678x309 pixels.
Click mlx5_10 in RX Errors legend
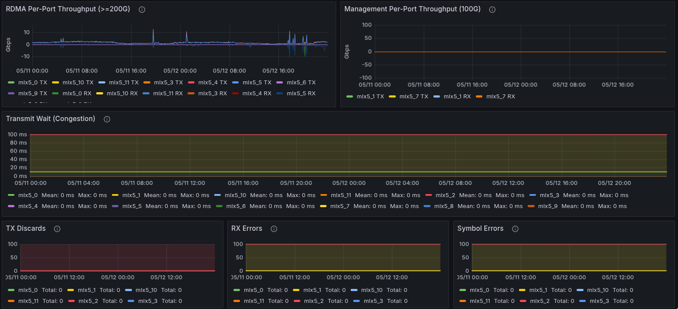[x=372, y=290]
